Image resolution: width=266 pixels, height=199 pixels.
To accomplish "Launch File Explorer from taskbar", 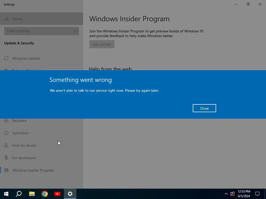I will coord(32,194).
